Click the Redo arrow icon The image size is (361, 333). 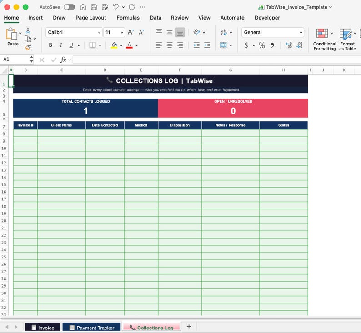132,7
